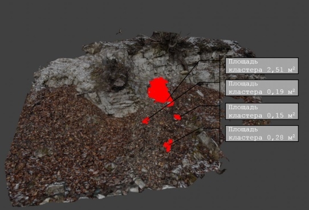Click the small red cluster linked to the 0,19 м² label

[146, 121]
